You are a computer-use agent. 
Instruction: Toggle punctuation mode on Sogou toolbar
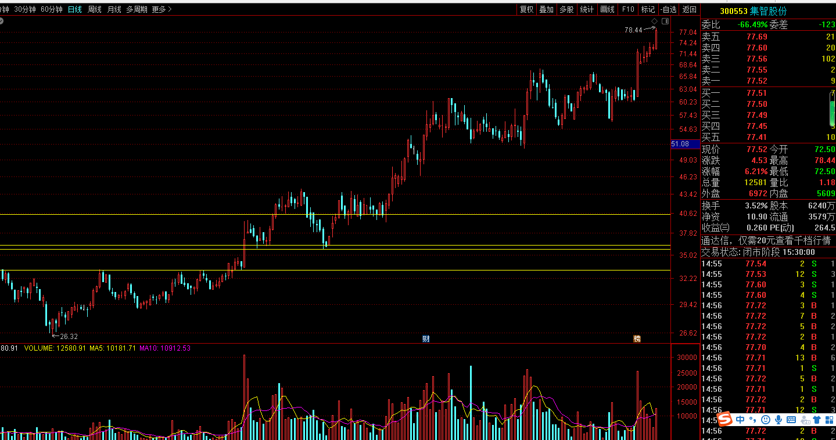(x=753, y=420)
